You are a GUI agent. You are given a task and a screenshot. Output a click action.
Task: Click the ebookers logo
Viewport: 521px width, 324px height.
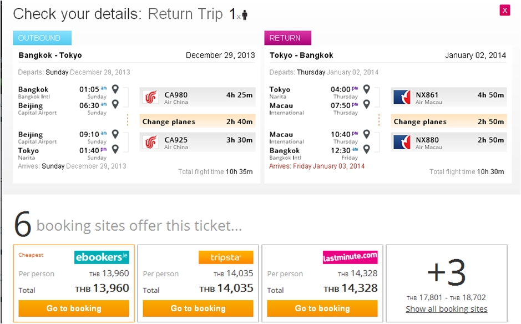[x=102, y=257]
